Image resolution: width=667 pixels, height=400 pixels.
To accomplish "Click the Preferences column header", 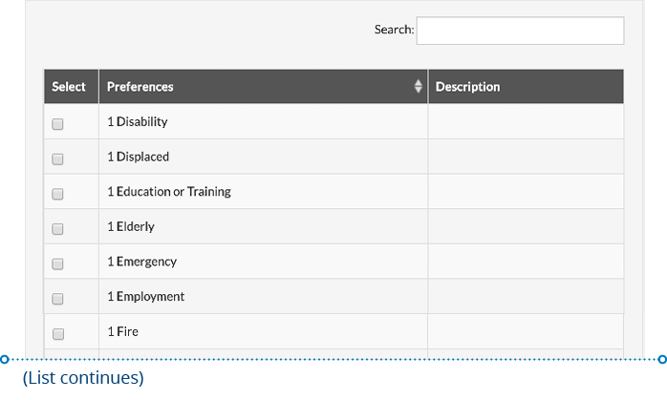I will click(140, 87).
